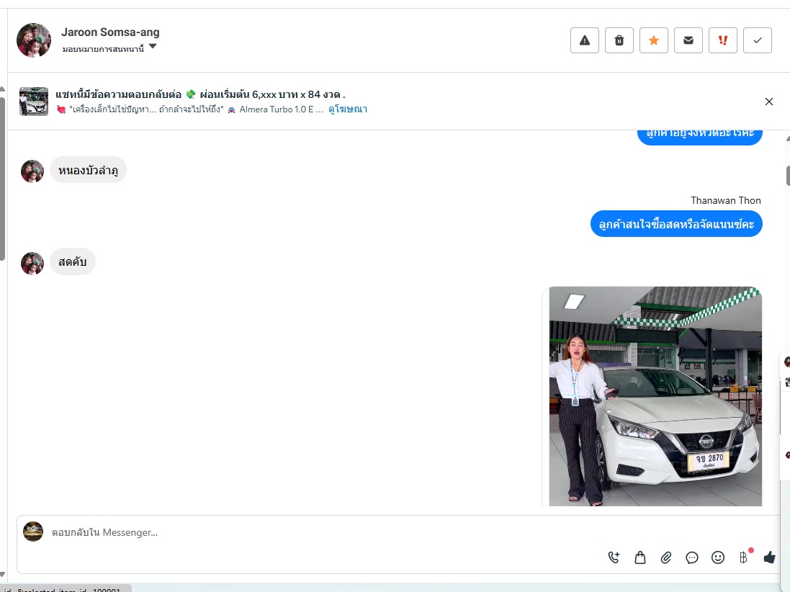Click the left panel scrollbar
Image resolution: width=790 pixels, height=592 pixels.
click(2, 179)
